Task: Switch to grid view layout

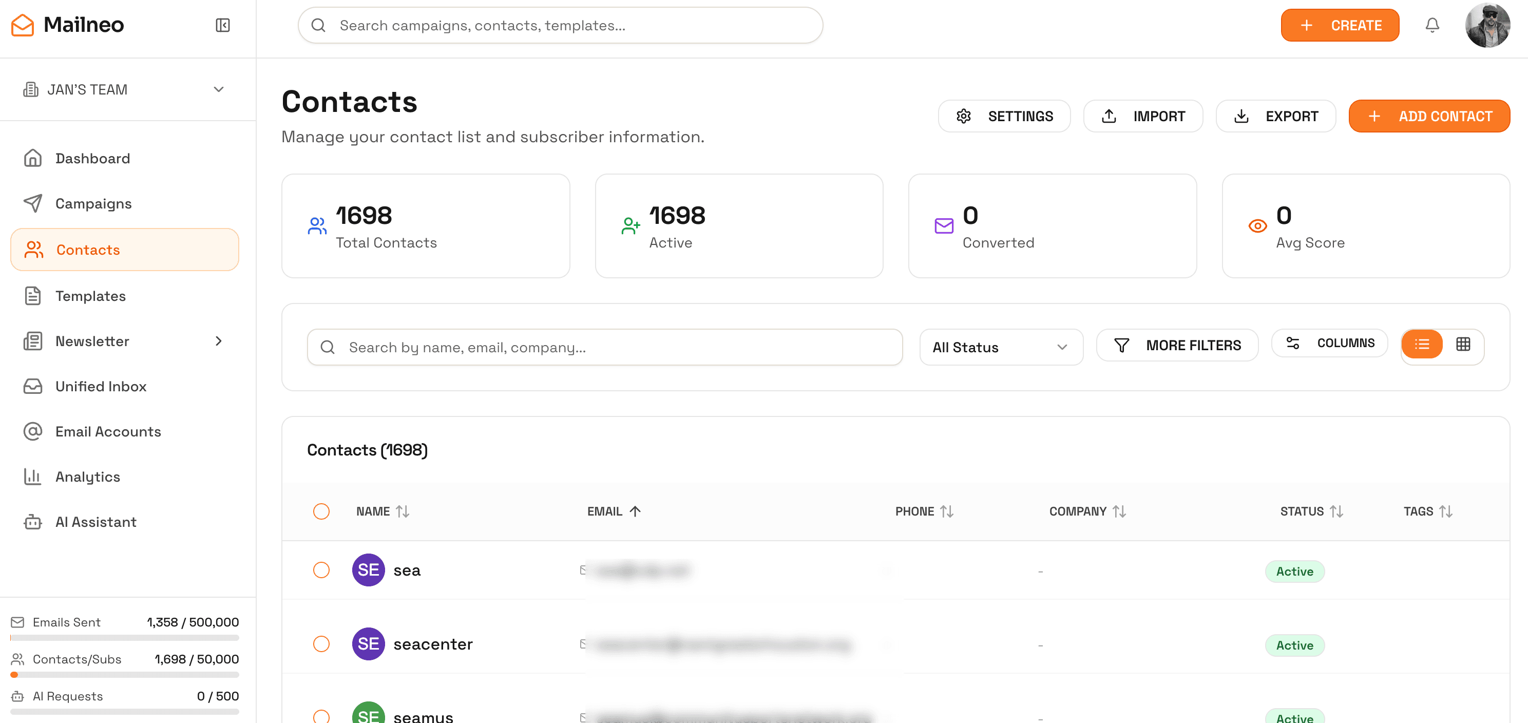Action: [1463, 344]
